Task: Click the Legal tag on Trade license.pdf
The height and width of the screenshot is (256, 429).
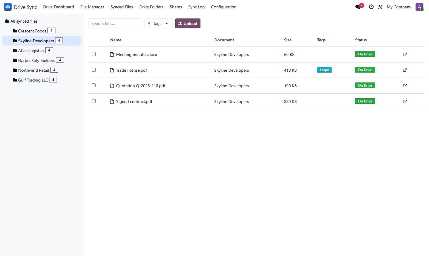Action: click(324, 70)
